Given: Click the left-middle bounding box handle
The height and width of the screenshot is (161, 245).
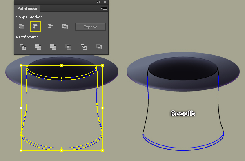Looking at the screenshot, I should click(x=21, y=108).
